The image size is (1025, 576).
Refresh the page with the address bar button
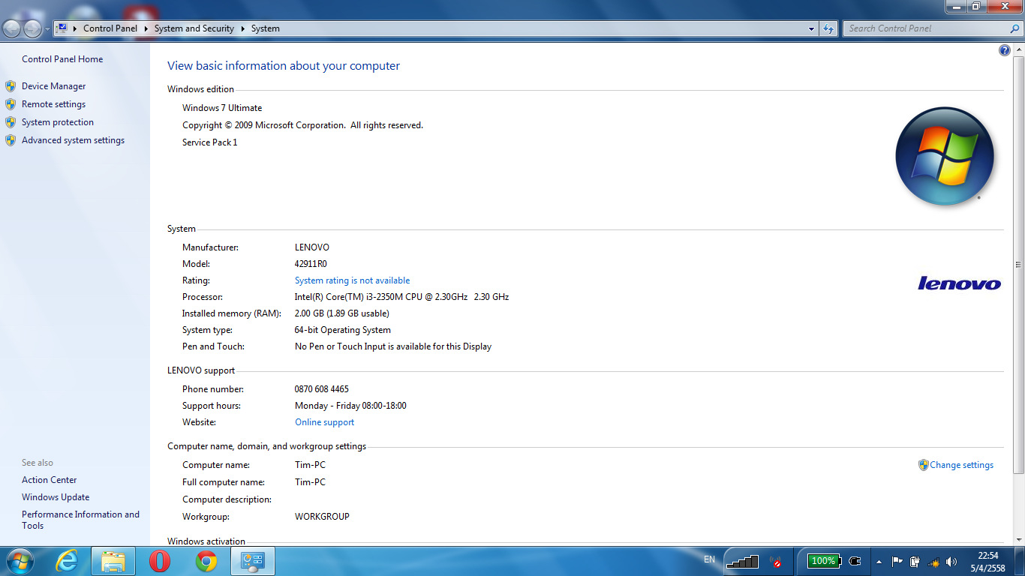click(828, 28)
